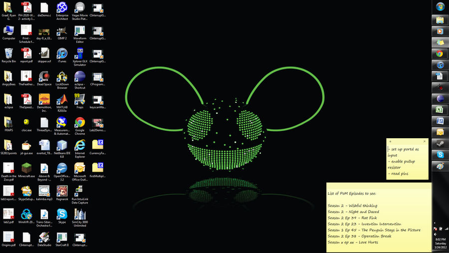449x253 pixels.
Task: Select the Recycle Bin icon
Action: coord(8,55)
